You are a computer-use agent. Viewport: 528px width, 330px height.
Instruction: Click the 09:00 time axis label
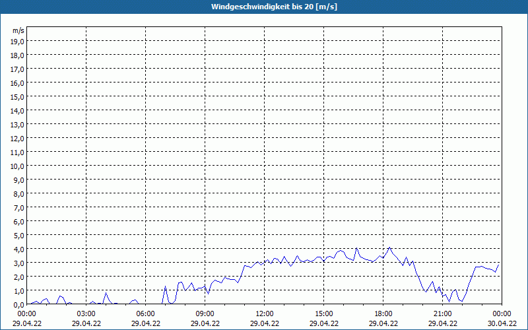pyautogui.click(x=205, y=314)
